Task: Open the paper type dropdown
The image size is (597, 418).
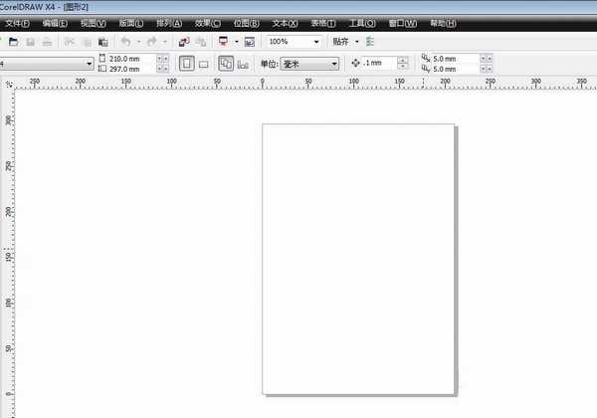Action: pyautogui.click(x=89, y=64)
